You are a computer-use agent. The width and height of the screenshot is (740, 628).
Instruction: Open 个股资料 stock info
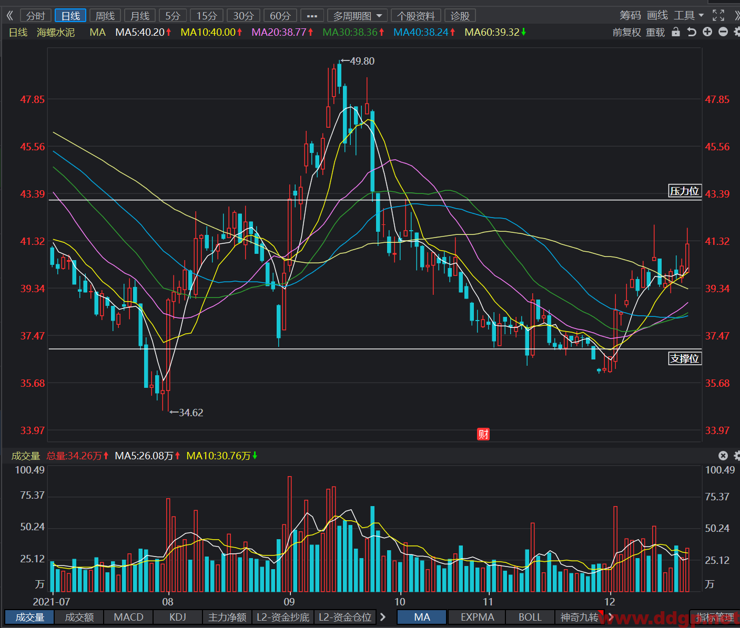pos(416,16)
